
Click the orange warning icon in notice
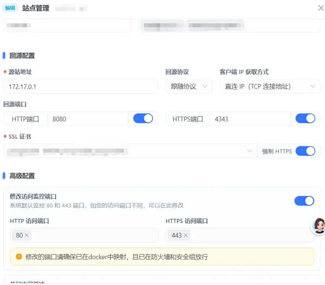[19, 257]
